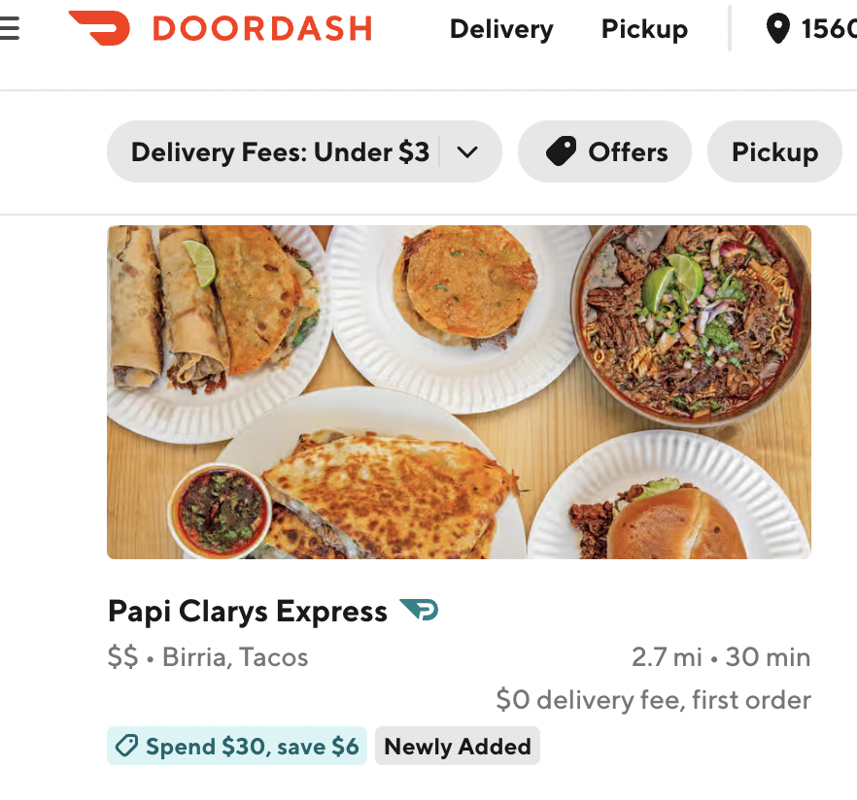Click the DoorDash logo icon

click(x=99, y=28)
